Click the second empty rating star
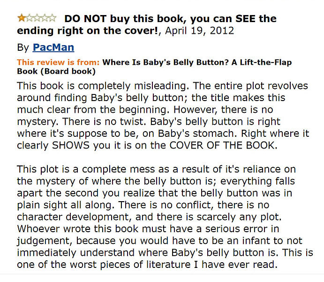 (29, 18)
